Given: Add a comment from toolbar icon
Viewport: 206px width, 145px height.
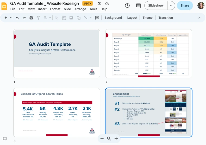Looking at the screenshot, I should [x=97, y=18].
